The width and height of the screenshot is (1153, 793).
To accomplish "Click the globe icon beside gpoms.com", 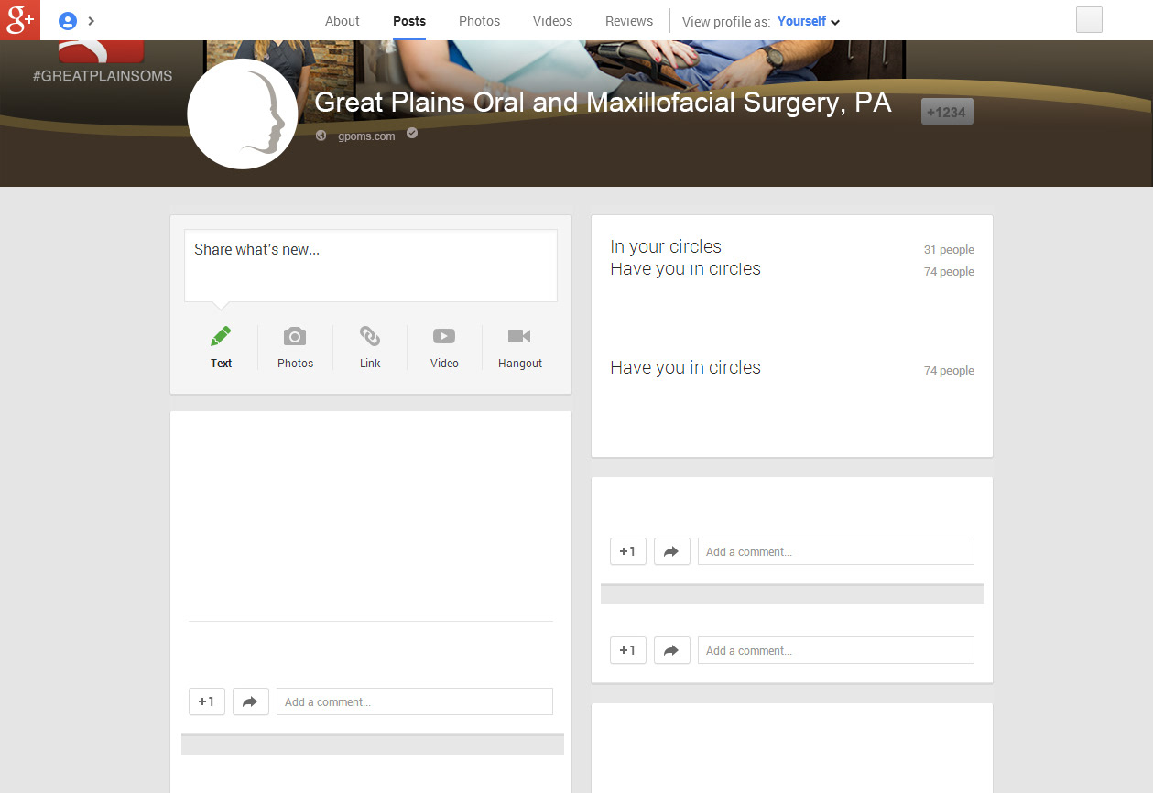I will click(321, 136).
